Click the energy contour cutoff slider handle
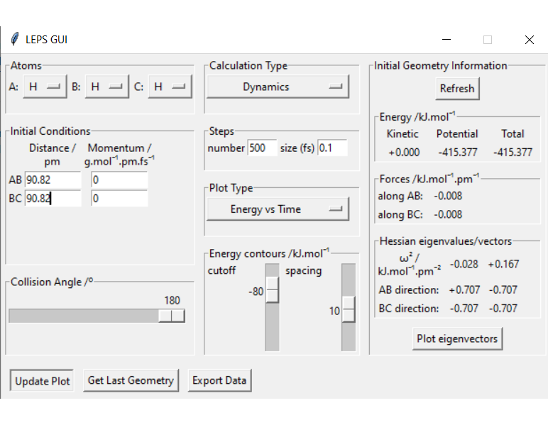 (x=272, y=291)
